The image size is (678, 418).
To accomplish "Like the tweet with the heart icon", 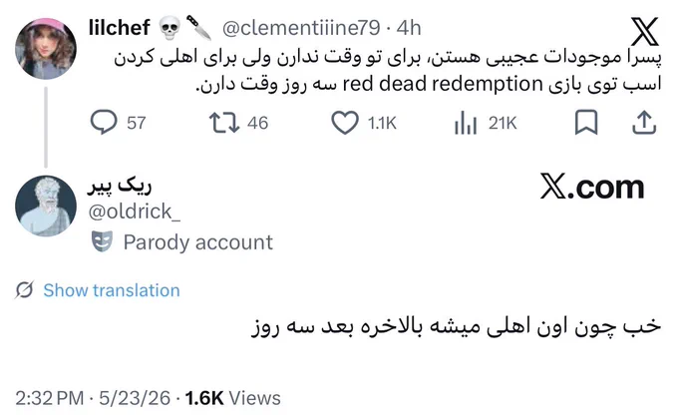I will 345,123.
